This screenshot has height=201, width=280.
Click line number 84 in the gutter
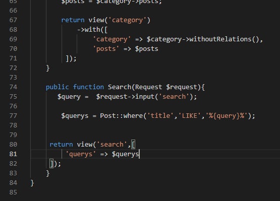click(x=13, y=183)
